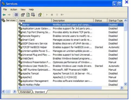Click the gear icon beside SSDP Discovery Service
Image resolution: width=131 pixels, height=100 pixels.
click(20, 43)
